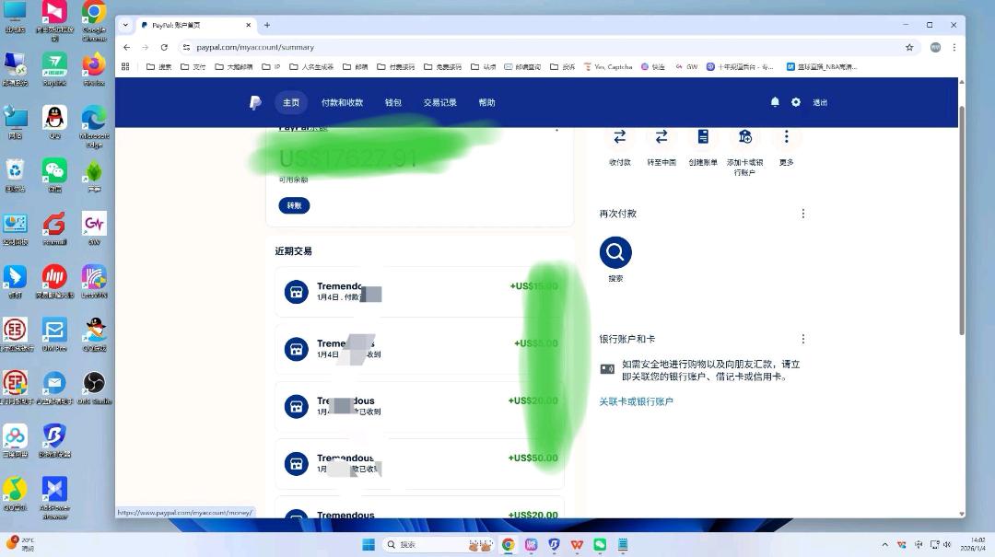Image resolution: width=995 pixels, height=557 pixels.
Task: Expand the system tray hidden icons chevron
Action: click(x=884, y=544)
